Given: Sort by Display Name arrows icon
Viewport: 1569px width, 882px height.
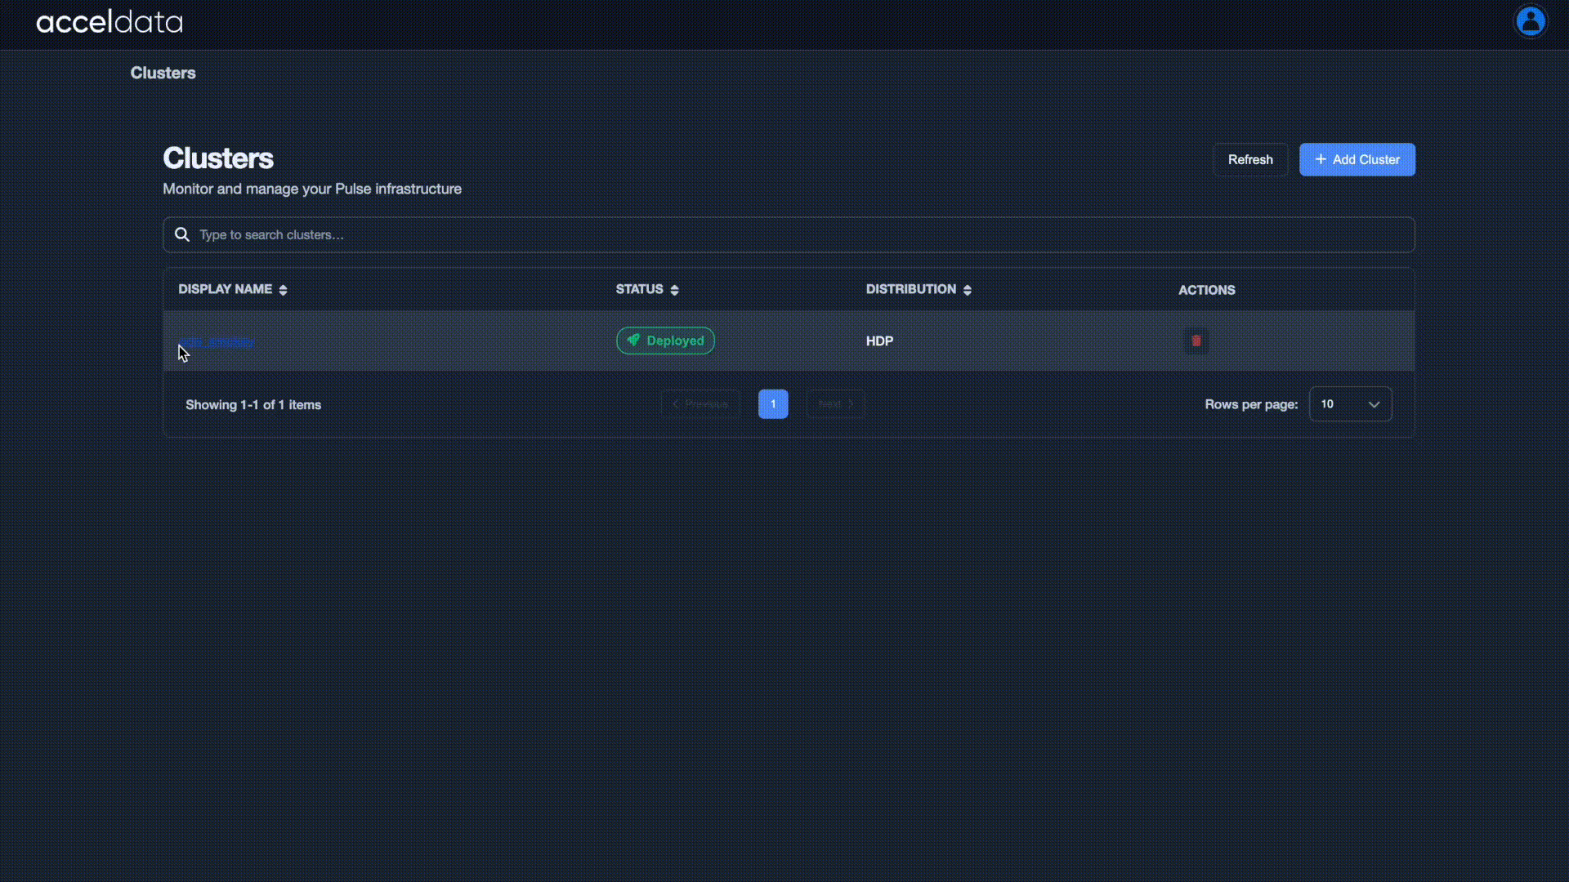Looking at the screenshot, I should [283, 290].
